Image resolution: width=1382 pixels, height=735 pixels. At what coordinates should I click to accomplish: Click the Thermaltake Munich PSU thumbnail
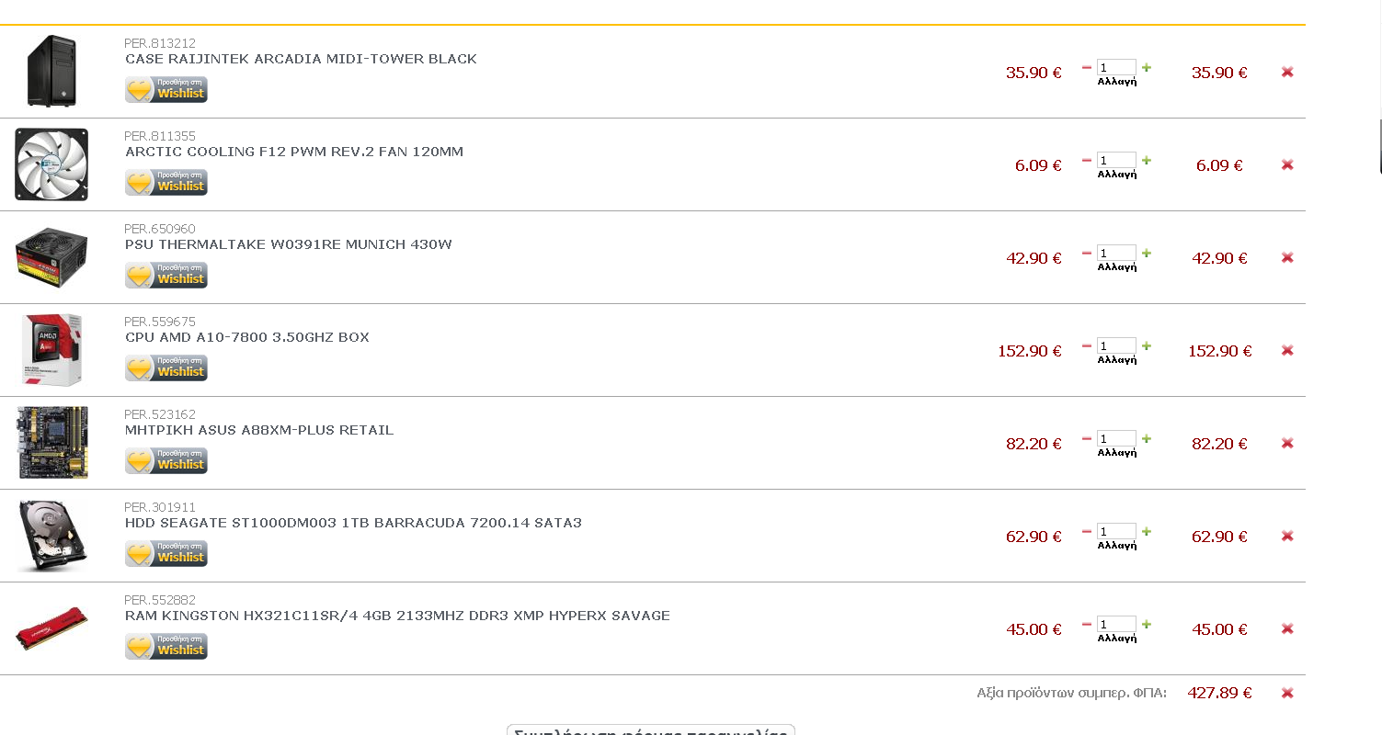point(51,257)
